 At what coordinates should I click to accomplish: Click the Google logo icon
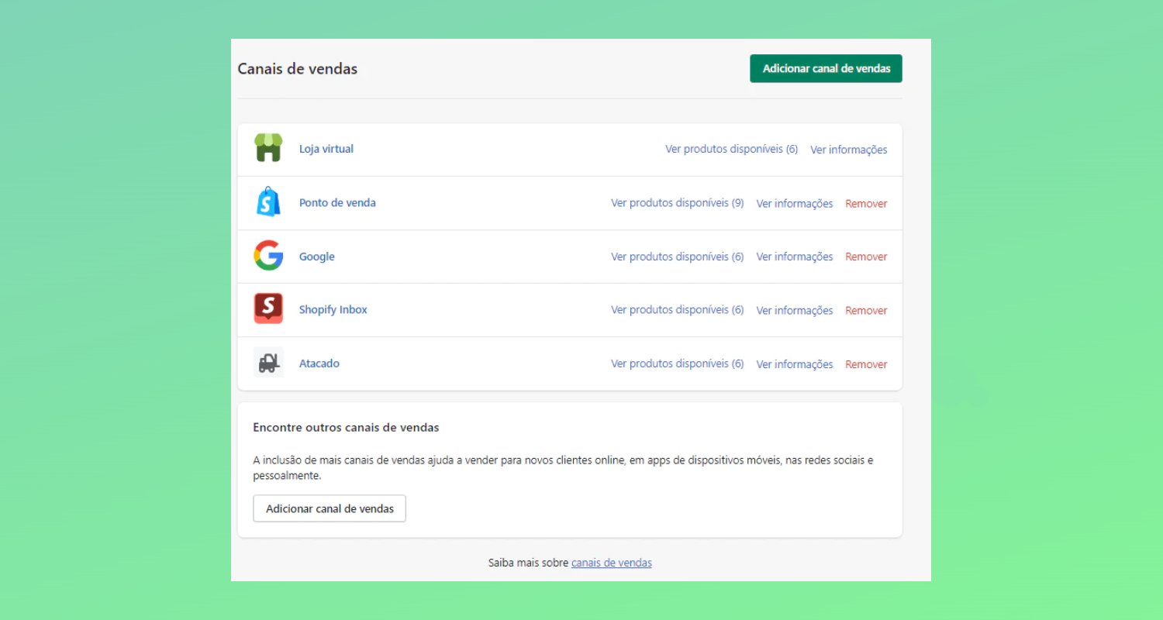click(268, 256)
